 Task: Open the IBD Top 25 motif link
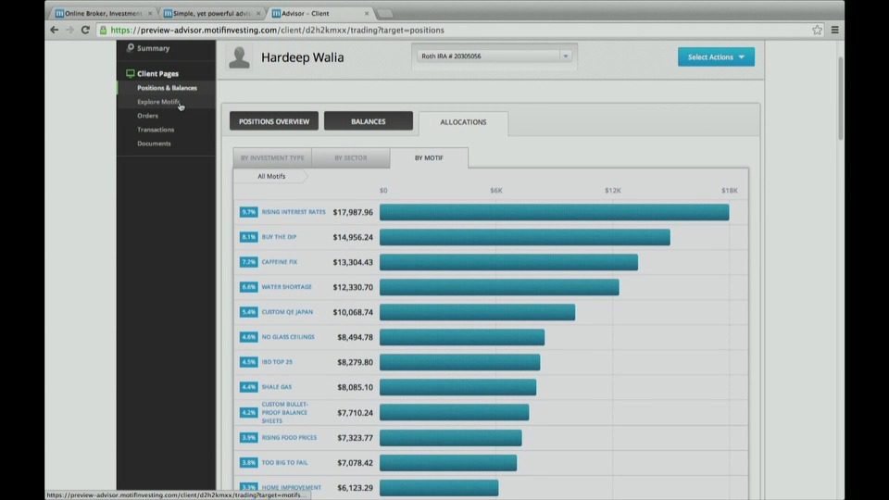(277, 362)
